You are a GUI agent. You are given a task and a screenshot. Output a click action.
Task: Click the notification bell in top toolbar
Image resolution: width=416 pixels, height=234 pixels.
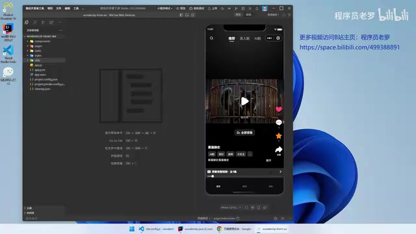pyautogui.click(x=257, y=8)
